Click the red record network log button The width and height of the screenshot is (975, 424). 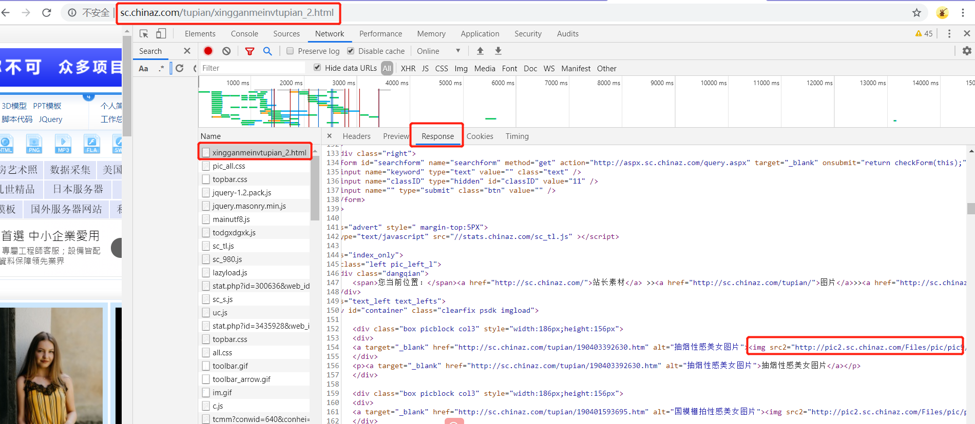(x=208, y=51)
